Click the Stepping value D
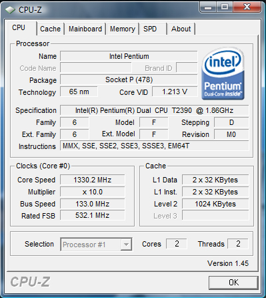Viewport: 266px width, 298px height. coord(231,122)
